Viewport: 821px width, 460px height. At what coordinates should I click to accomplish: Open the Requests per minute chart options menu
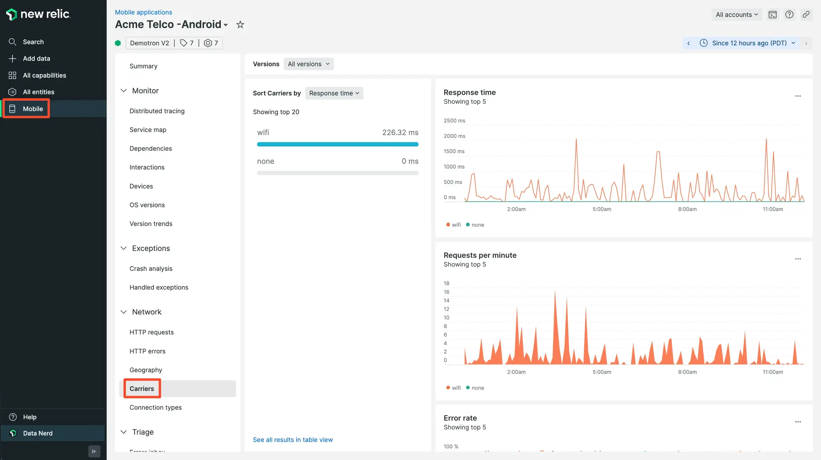click(x=797, y=259)
